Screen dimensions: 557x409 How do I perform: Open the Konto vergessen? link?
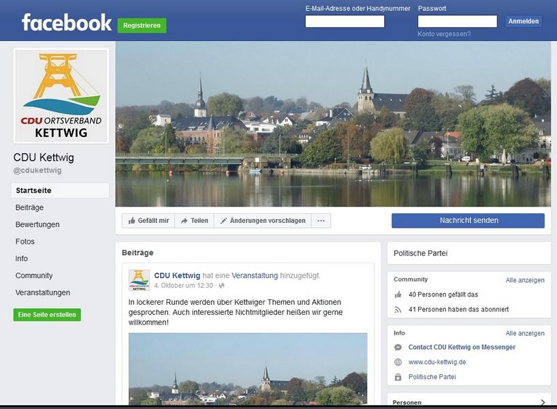[x=444, y=34]
